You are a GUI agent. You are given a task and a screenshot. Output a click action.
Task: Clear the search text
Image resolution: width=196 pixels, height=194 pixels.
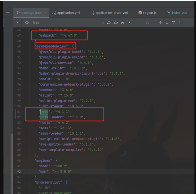pos(103,23)
